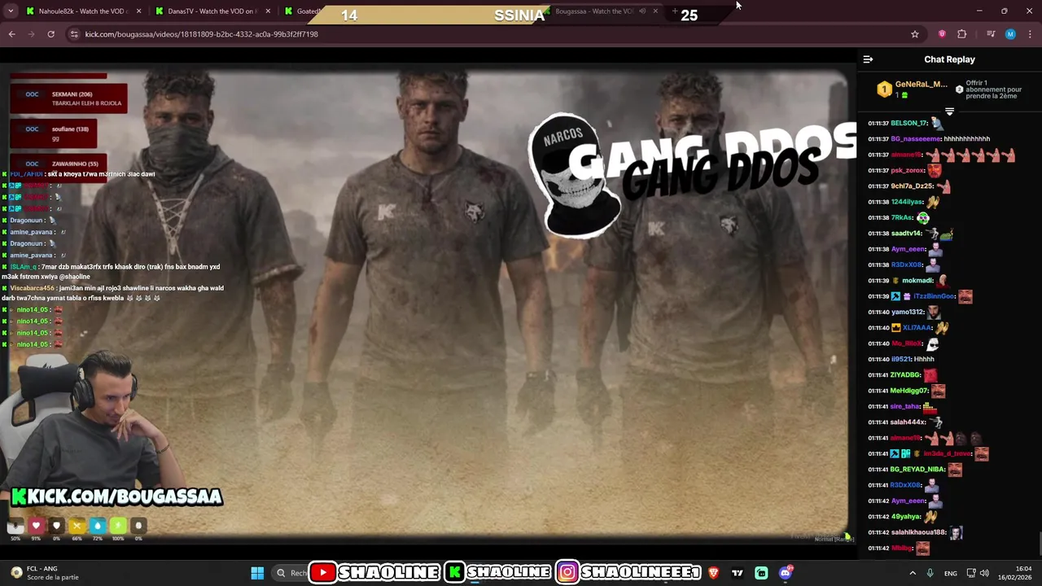Bookmark this page with the star icon
Screen dimensions: 1042x586
[x=915, y=34]
